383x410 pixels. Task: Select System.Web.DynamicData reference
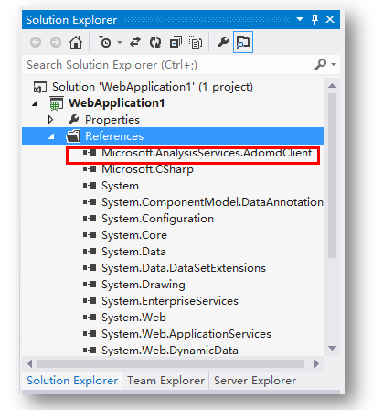pyautogui.click(x=170, y=351)
